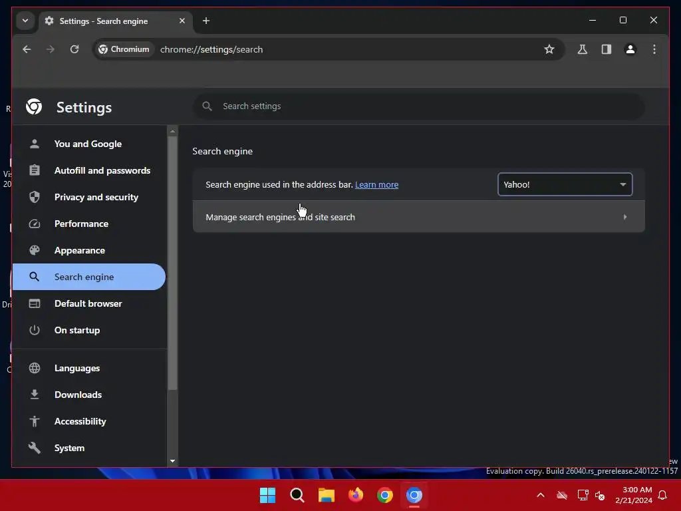Open Appearance settings
681x511 pixels.
click(88, 250)
